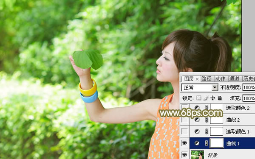Open the 正常 blend mode dropdown
The width and height of the screenshot is (255, 159).
pos(200,88)
